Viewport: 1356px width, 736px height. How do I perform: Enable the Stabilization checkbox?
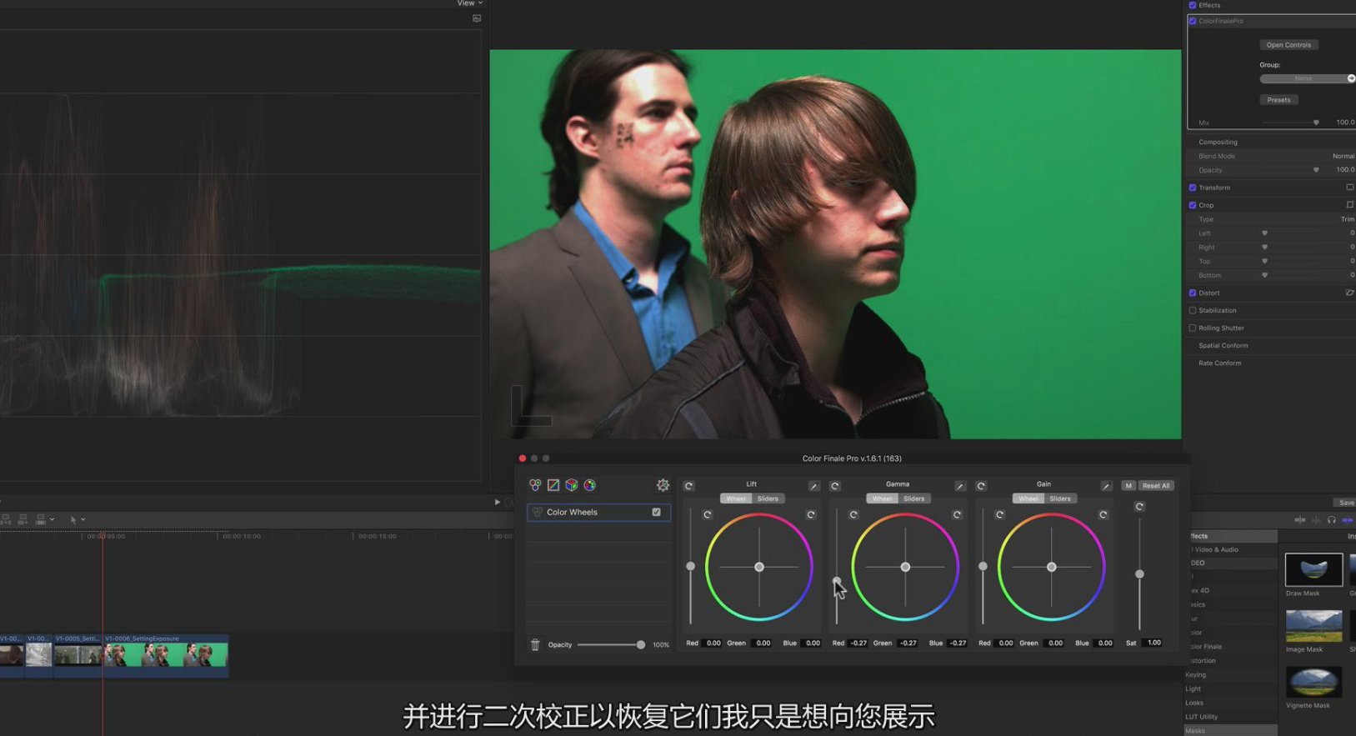click(1193, 310)
